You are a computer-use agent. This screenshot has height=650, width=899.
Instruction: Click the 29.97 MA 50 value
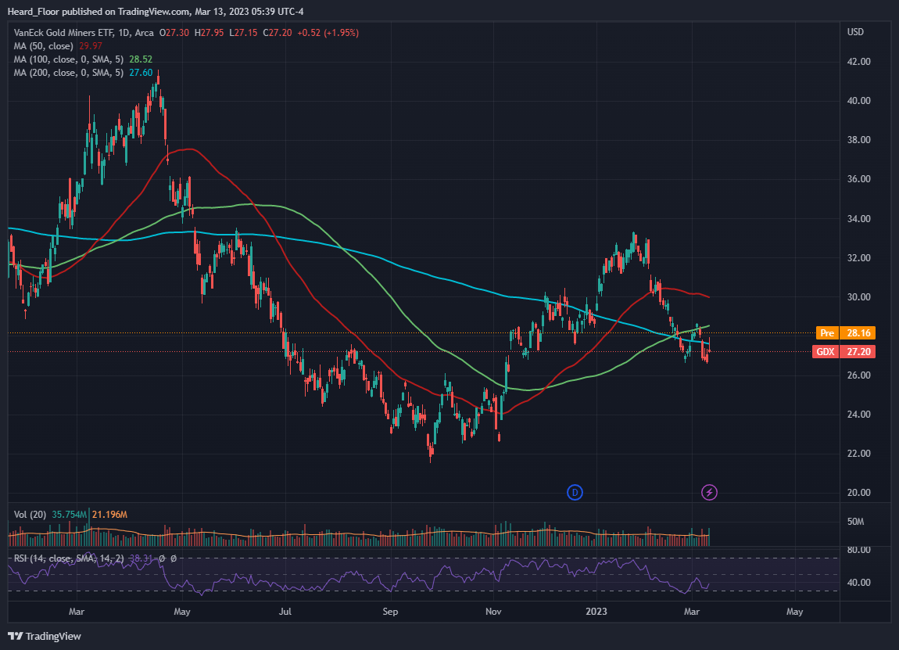tap(91, 46)
